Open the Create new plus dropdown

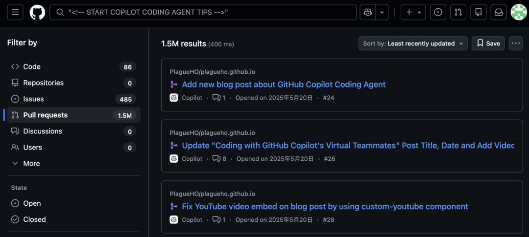pos(413,12)
